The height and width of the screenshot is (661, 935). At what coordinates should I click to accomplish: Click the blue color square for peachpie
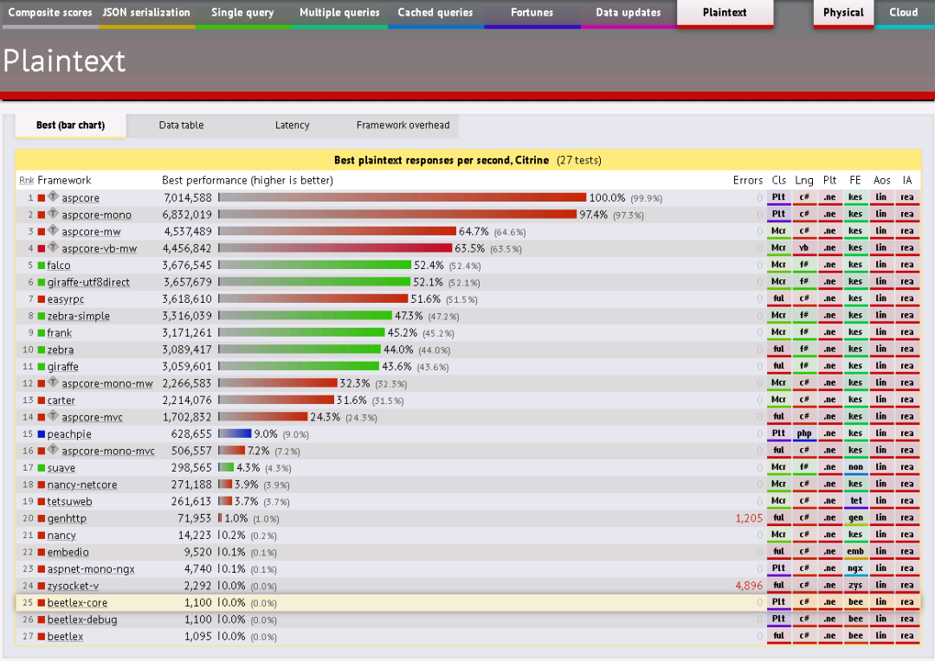click(42, 434)
